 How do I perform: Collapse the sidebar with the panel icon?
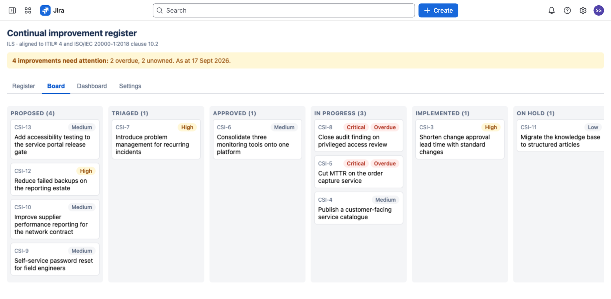[12, 10]
